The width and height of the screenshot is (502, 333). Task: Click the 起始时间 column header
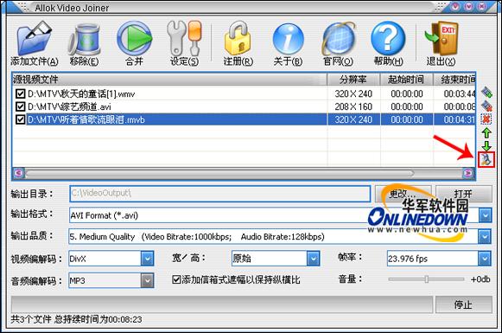click(x=407, y=80)
